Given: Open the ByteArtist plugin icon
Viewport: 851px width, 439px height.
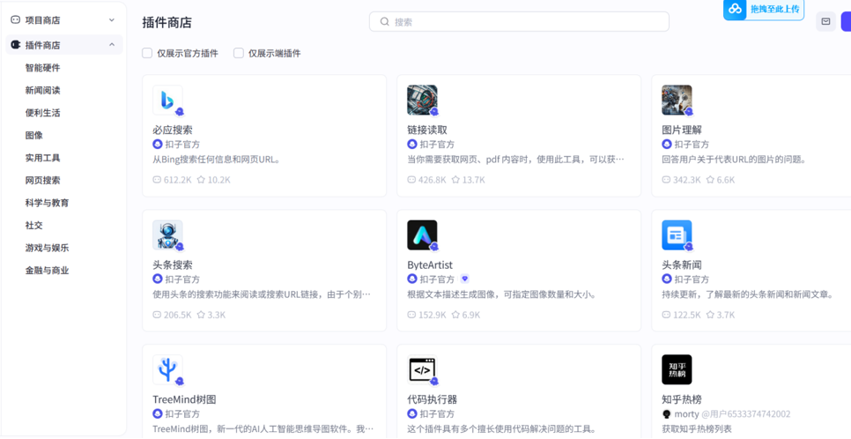Looking at the screenshot, I should pos(422,234).
